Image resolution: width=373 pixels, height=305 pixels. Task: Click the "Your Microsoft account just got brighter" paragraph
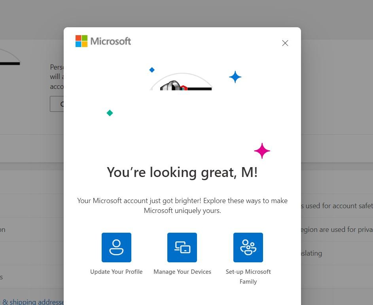[x=182, y=205]
